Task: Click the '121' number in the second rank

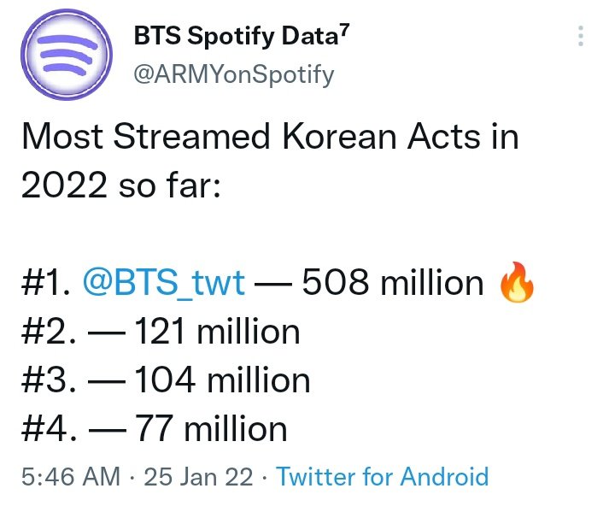Action: 160,332
